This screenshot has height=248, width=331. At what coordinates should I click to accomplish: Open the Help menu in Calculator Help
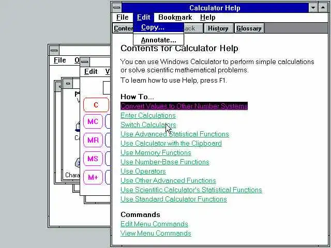(x=208, y=17)
